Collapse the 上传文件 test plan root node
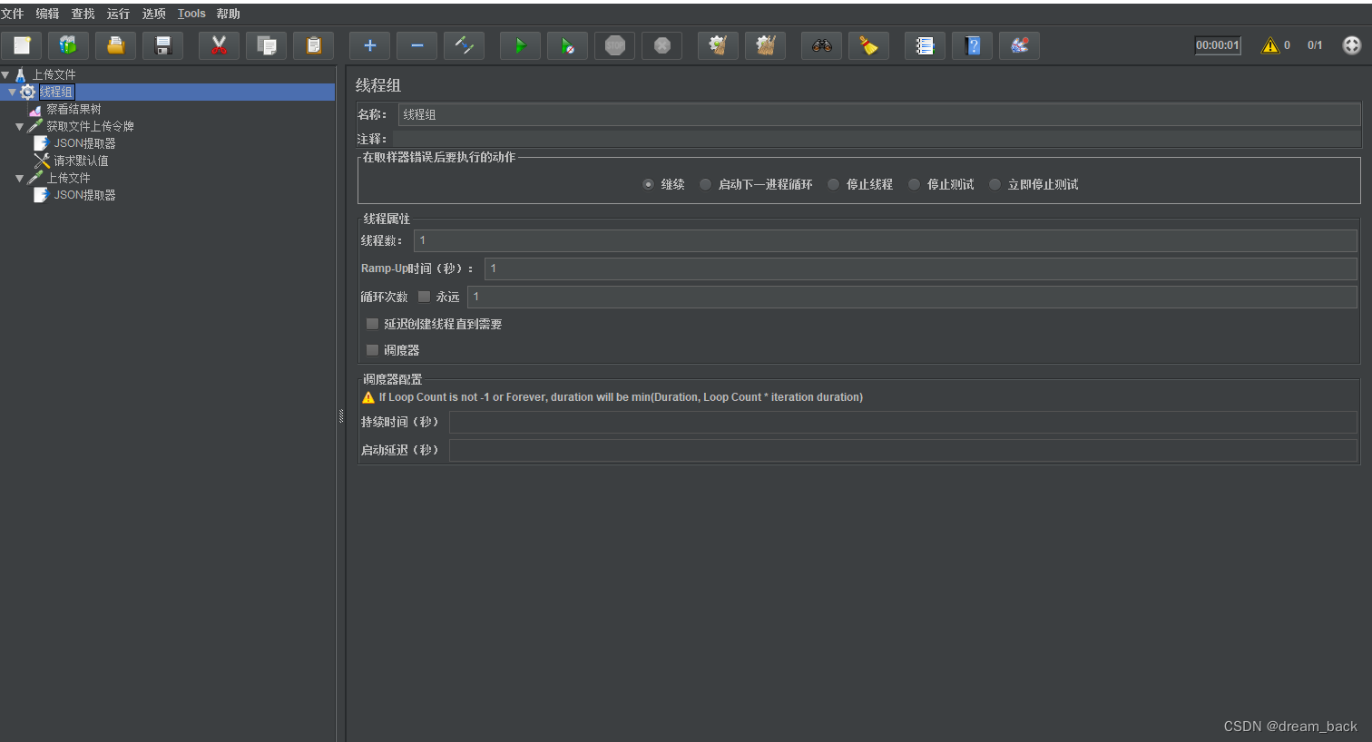The image size is (1372, 742). pos(5,75)
